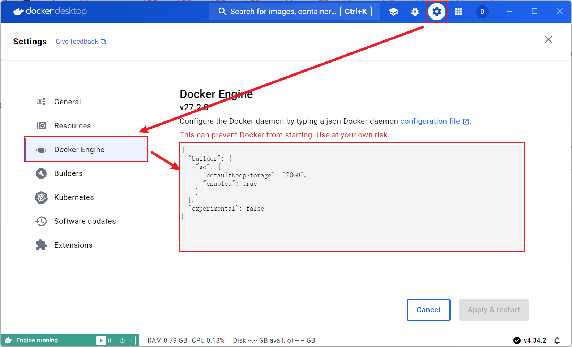Open the engine more options menu
The height and width of the screenshot is (347, 572).
(x=131, y=340)
